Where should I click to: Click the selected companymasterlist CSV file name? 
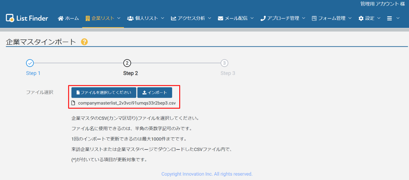coord(127,103)
